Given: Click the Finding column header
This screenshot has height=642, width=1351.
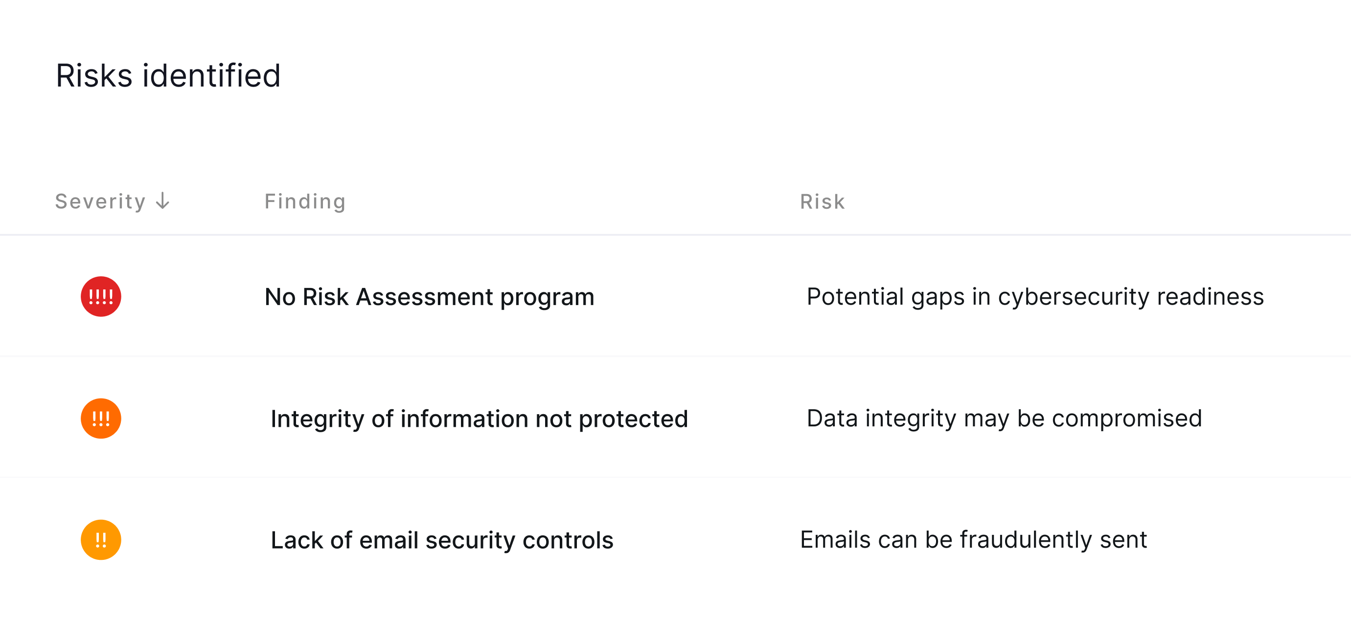Looking at the screenshot, I should tap(305, 201).
